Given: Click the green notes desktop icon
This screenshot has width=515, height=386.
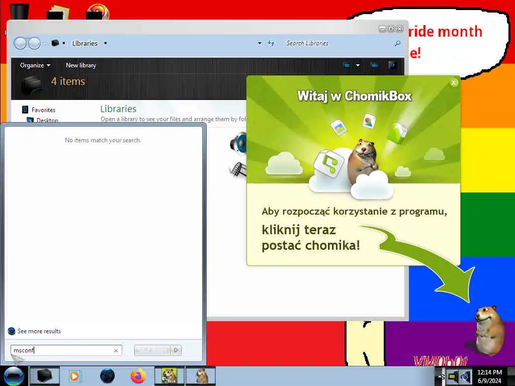Looking at the screenshot, I should click(x=58, y=12).
